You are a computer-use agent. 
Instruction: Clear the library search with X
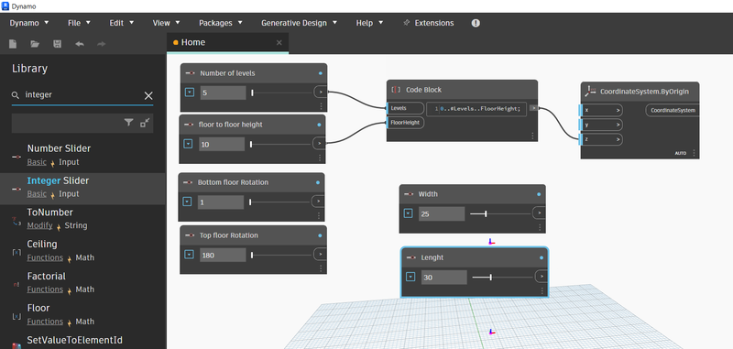(x=148, y=96)
